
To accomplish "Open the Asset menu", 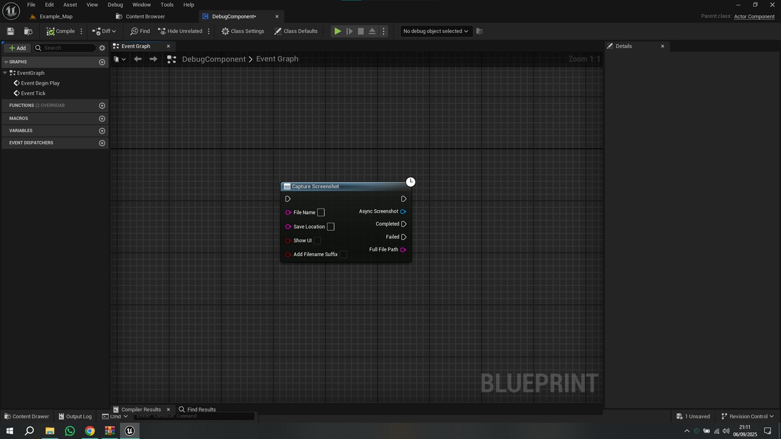I will tap(70, 5).
